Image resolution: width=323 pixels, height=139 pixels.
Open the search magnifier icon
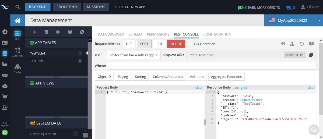(18, 7)
